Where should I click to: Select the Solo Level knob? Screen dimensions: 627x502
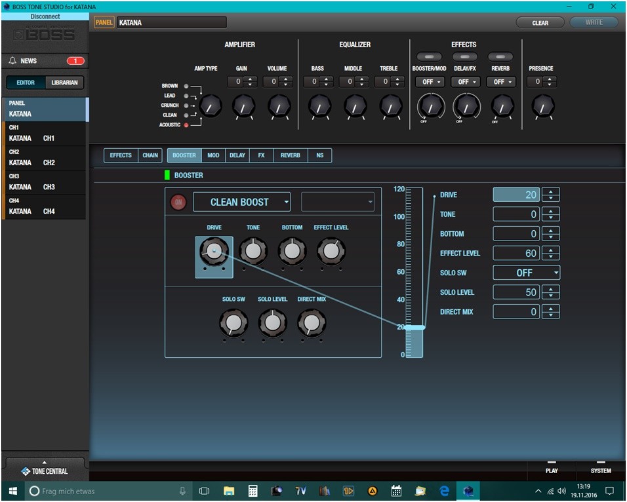[273, 323]
